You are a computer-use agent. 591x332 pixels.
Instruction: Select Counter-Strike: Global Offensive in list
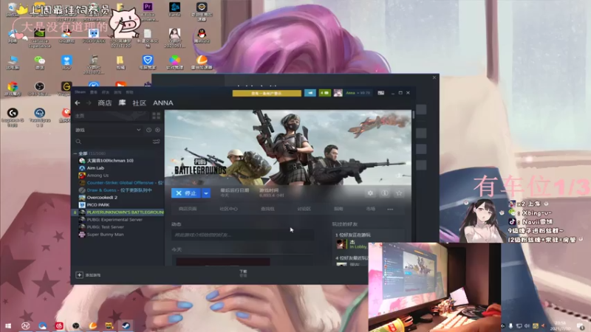(x=120, y=182)
